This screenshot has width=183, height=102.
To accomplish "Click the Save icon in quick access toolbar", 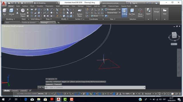I will pos(15,3).
